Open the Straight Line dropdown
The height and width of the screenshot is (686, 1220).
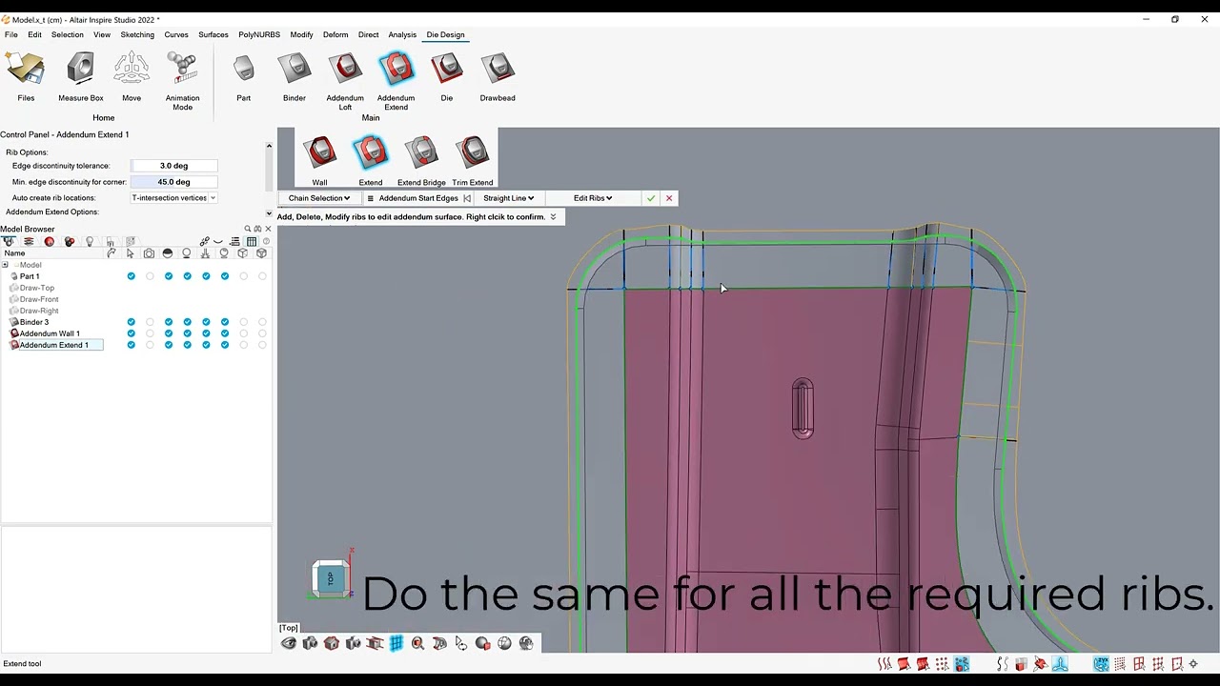(508, 198)
